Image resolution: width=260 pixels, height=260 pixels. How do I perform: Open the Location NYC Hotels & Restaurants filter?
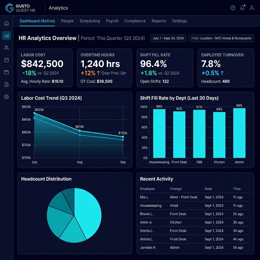221,38
